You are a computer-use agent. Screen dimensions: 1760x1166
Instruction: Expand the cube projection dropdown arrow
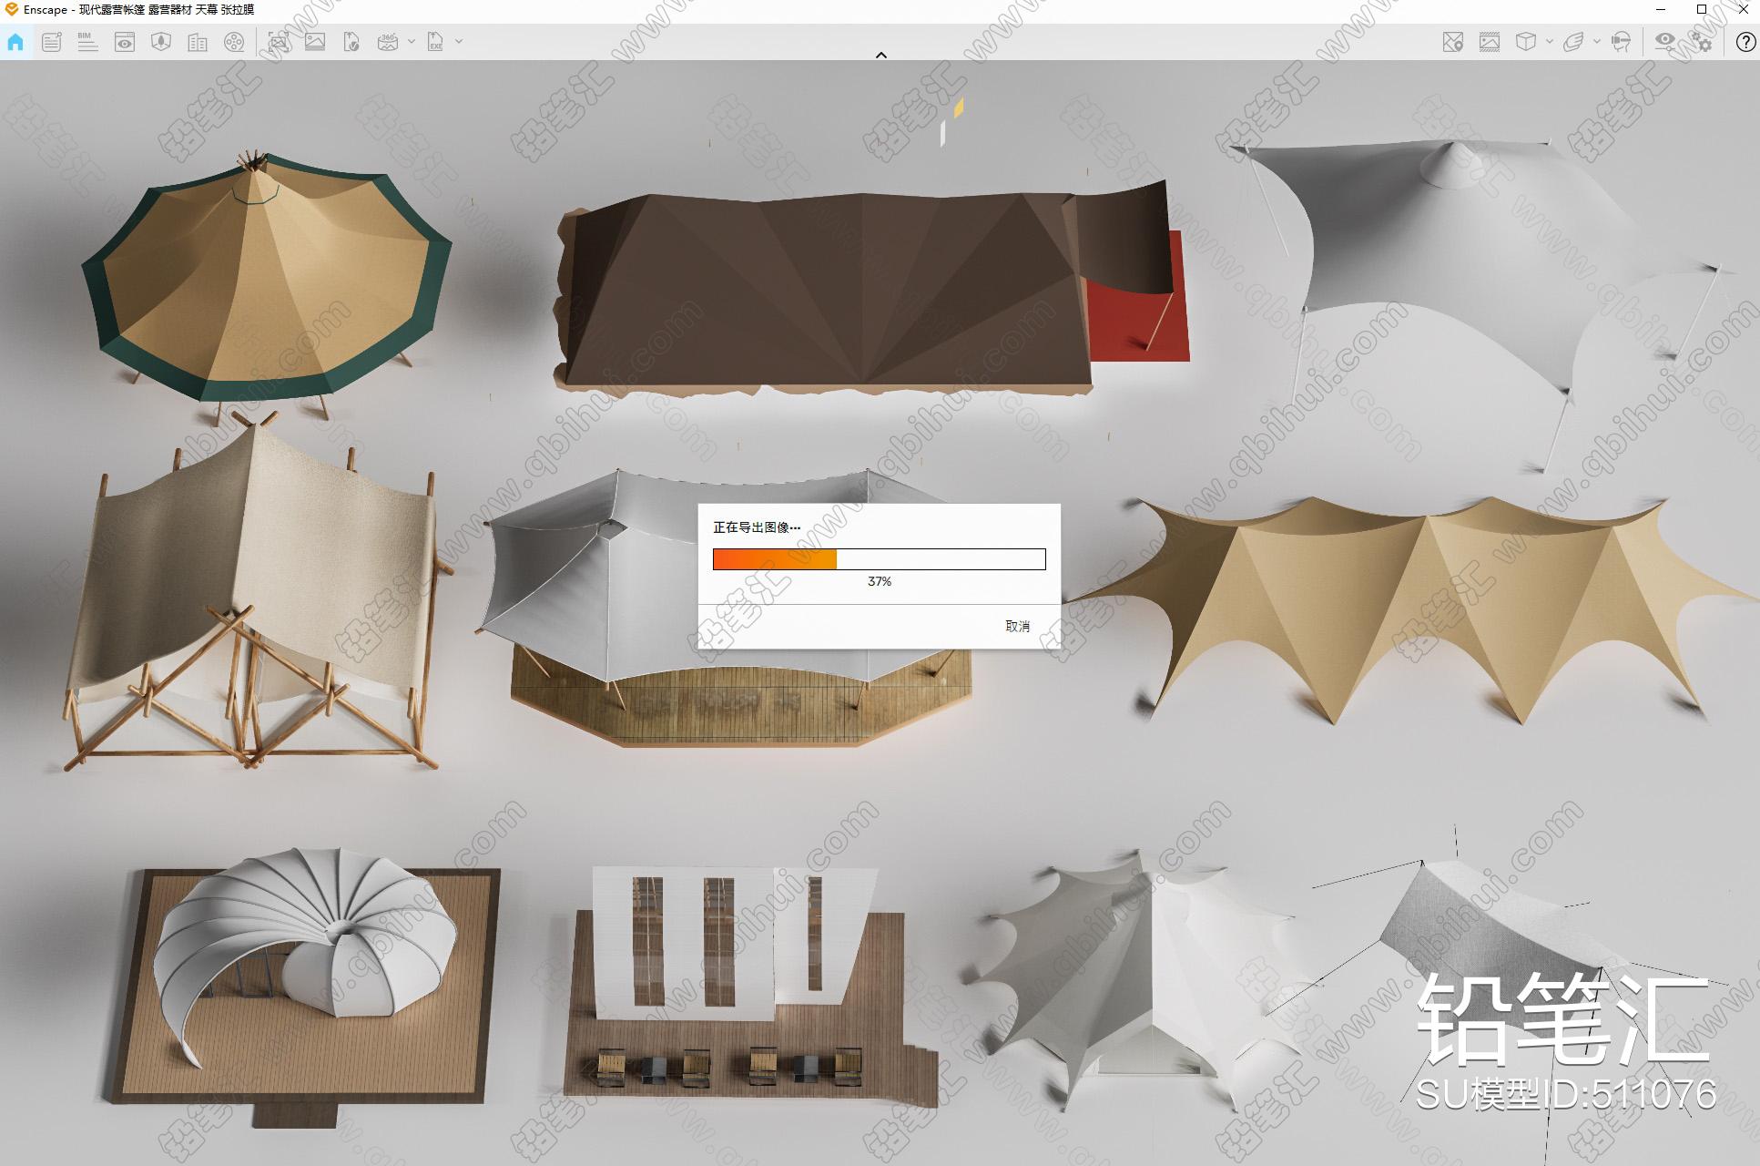pos(1550,42)
